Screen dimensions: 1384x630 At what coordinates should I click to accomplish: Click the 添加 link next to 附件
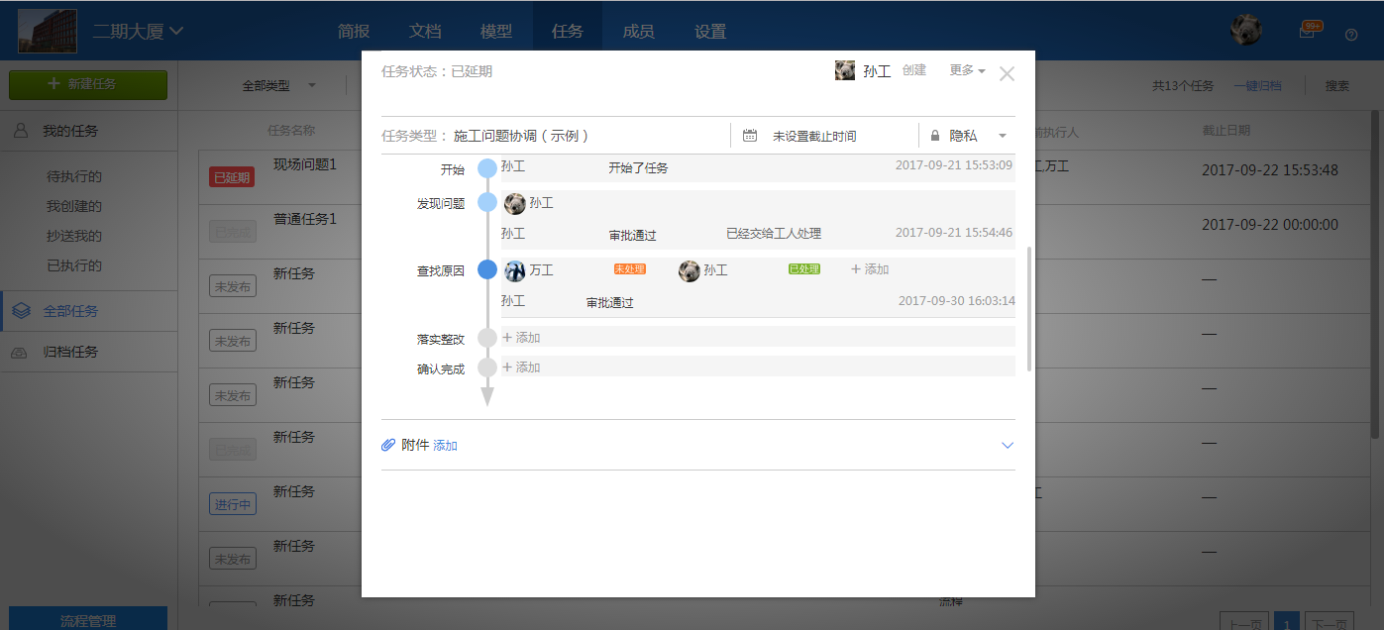pos(446,446)
